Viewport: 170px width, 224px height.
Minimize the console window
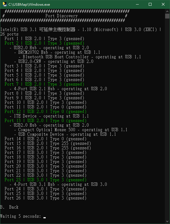(x=137, y=5)
